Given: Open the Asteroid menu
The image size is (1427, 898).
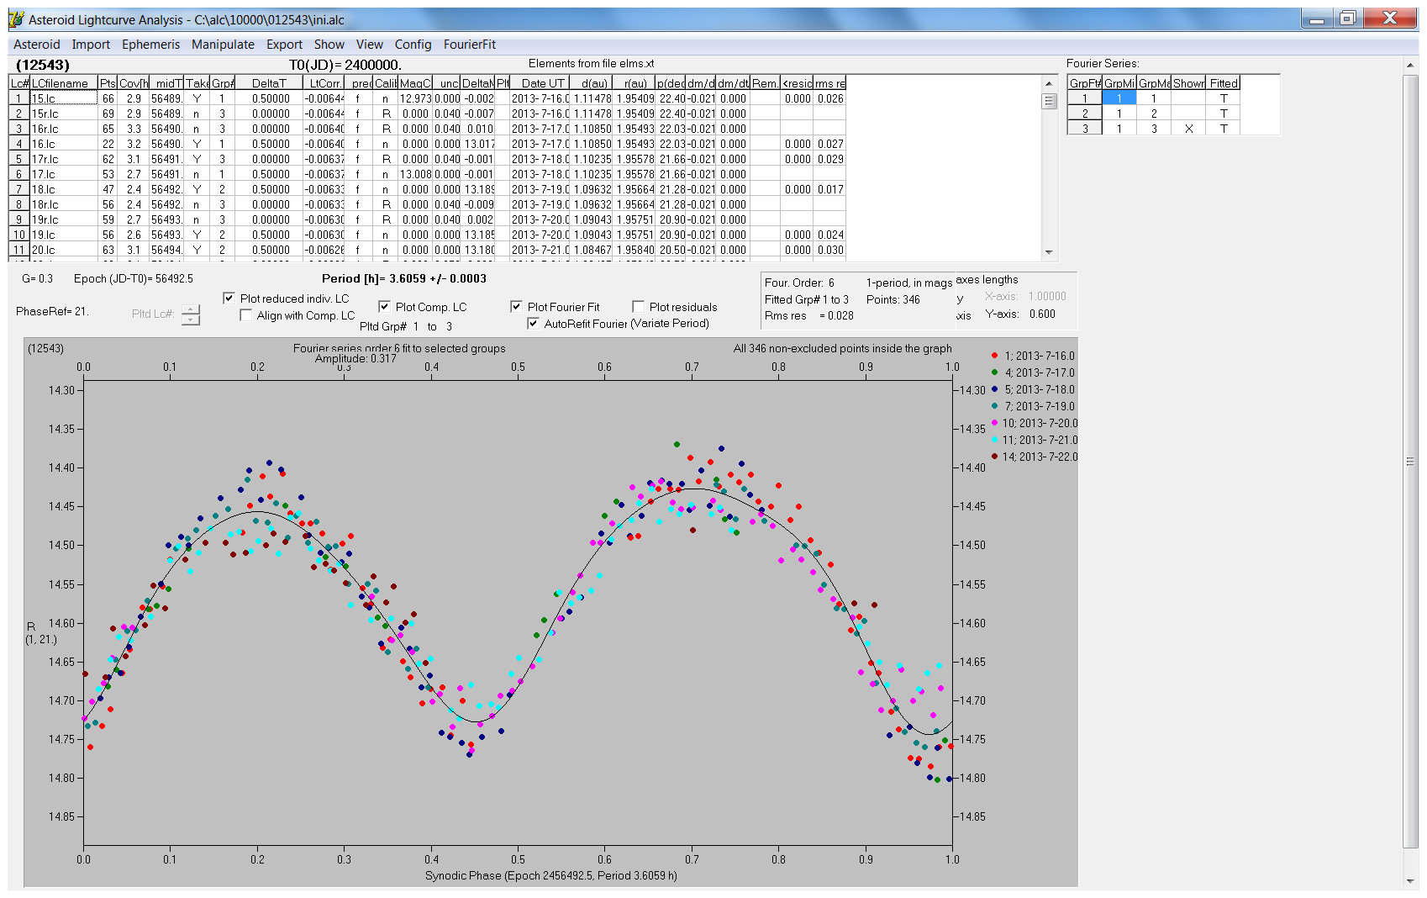Looking at the screenshot, I should click(x=37, y=45).
